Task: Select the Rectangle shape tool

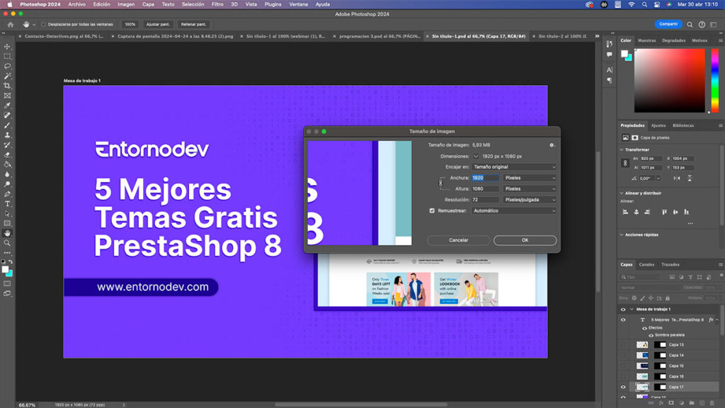Action: click(x=7, y=223)
